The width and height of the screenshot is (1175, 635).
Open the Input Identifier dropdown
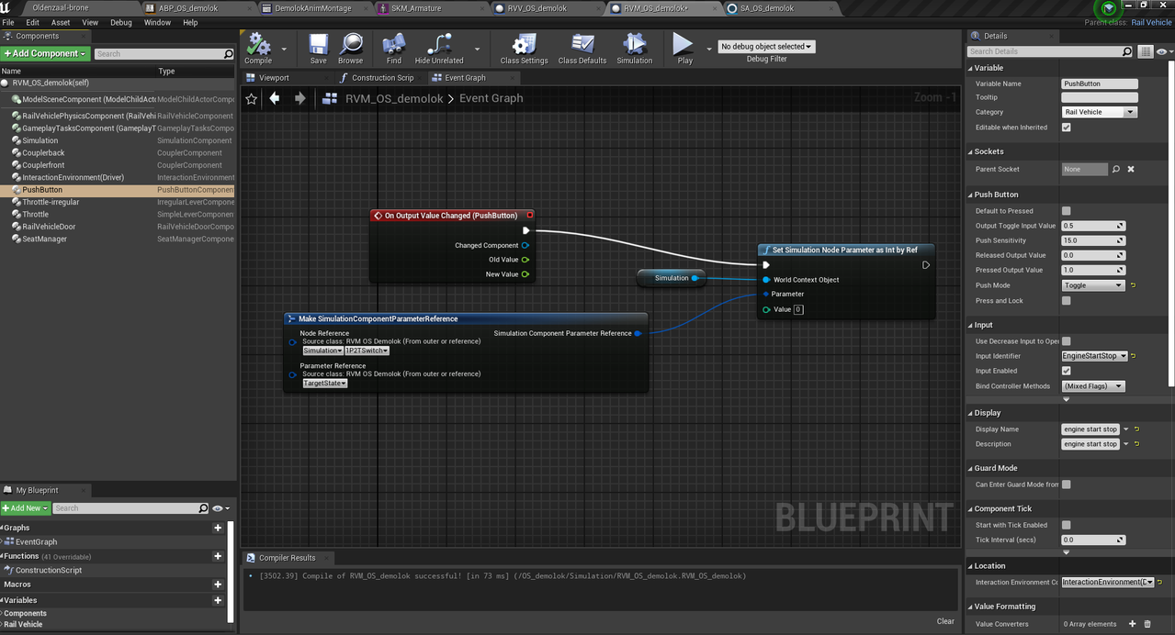[x=1092, y=356]
